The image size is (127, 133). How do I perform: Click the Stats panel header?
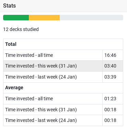coord(63,6)
